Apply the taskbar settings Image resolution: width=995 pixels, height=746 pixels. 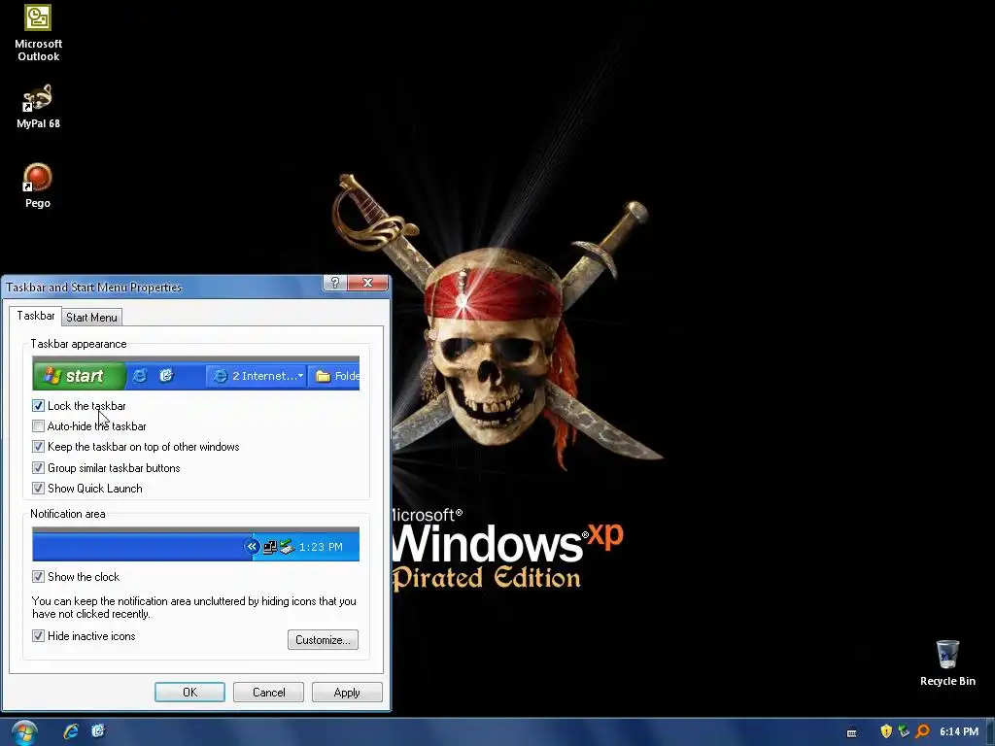point(347,692)
